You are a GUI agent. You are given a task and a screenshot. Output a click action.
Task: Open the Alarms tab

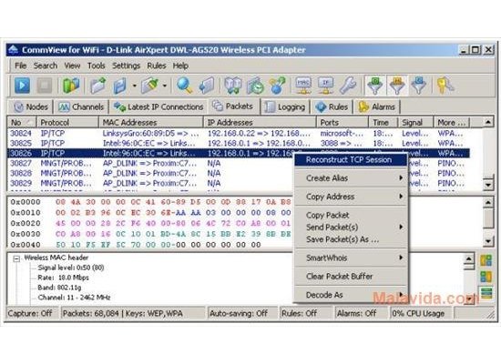[376, 107]
